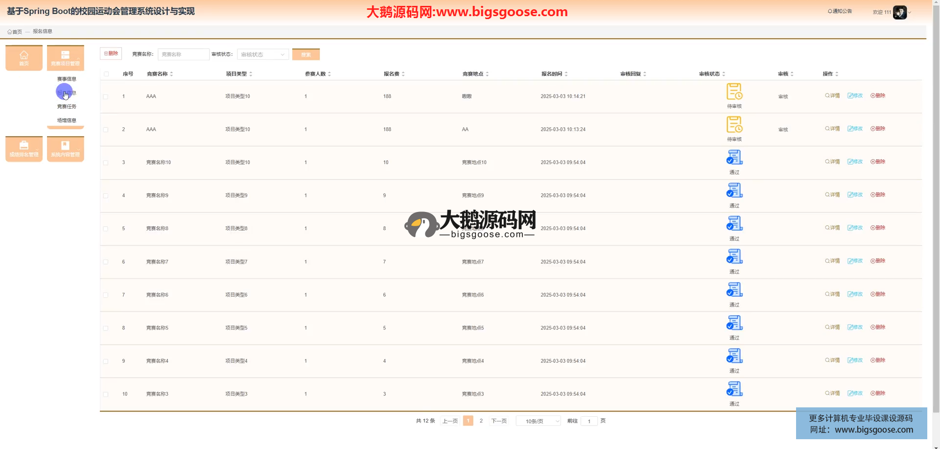
Task: Open the 成绩排名管理 briefcase tile
Action: click(23, 148)
